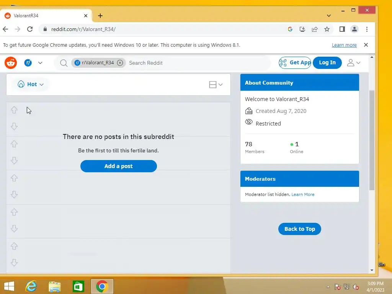This screenshot has height=294, width=392.
Task: Open the card layout view dropdown
Action: click(x=216, y=85)
